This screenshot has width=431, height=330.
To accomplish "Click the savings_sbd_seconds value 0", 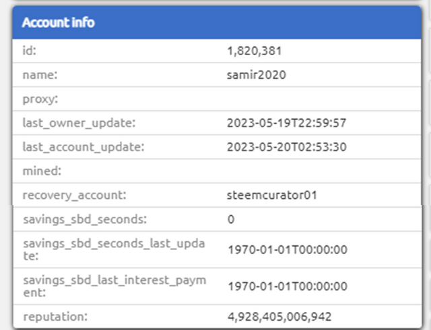I will (231, 219).
